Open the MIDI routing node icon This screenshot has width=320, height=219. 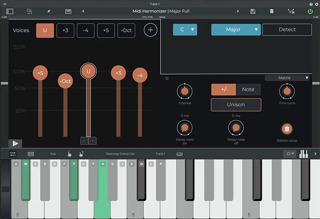[291, 12]
